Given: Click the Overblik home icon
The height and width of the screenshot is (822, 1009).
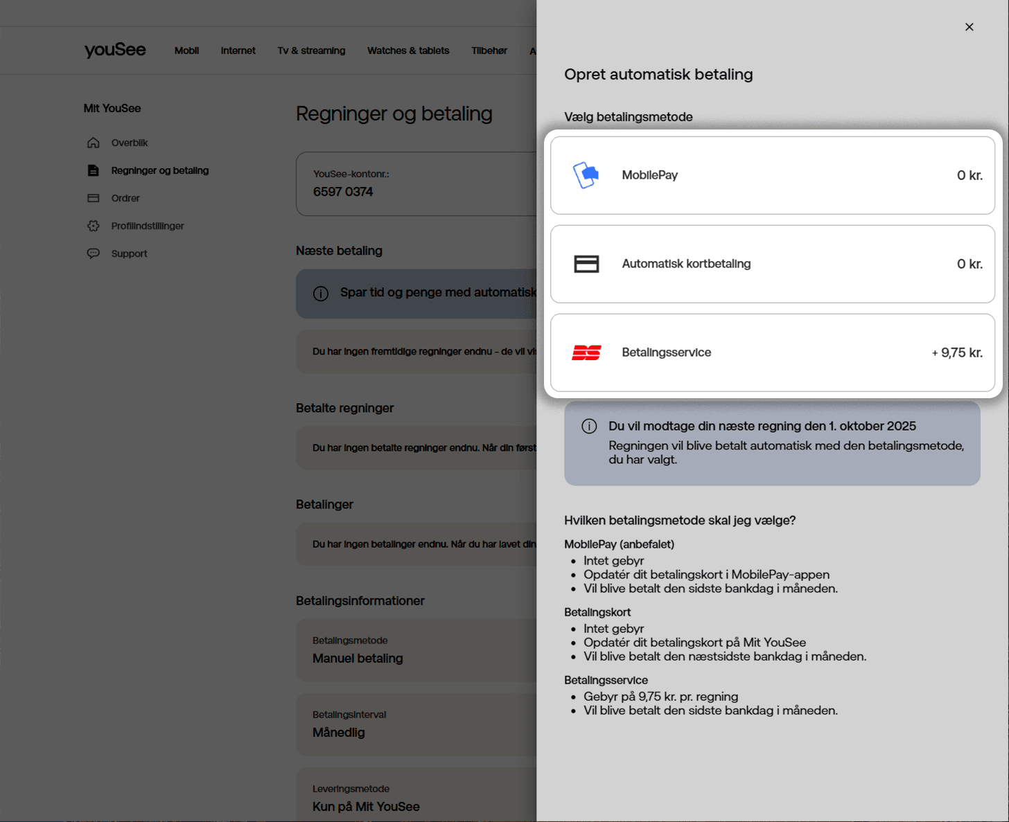Looking at the screenshot, I should point(94,143).
